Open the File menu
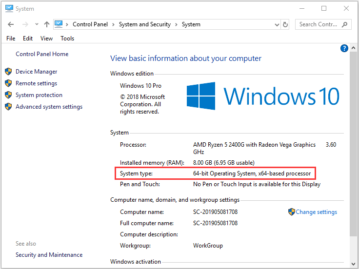Image resolution: width=359 pixels, height=269 pixels. pos(11,38)
